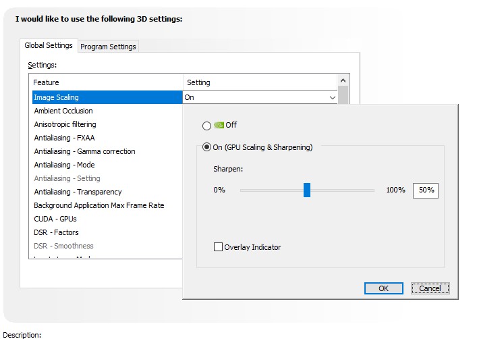Select On (GPU Scaling & Sharpening) option
504x339 pixels.
pyautogui.click(x=206, y=147)
